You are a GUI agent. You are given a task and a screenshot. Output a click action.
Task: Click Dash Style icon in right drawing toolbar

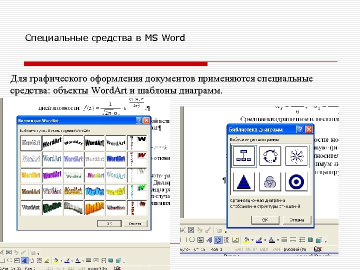293,239
